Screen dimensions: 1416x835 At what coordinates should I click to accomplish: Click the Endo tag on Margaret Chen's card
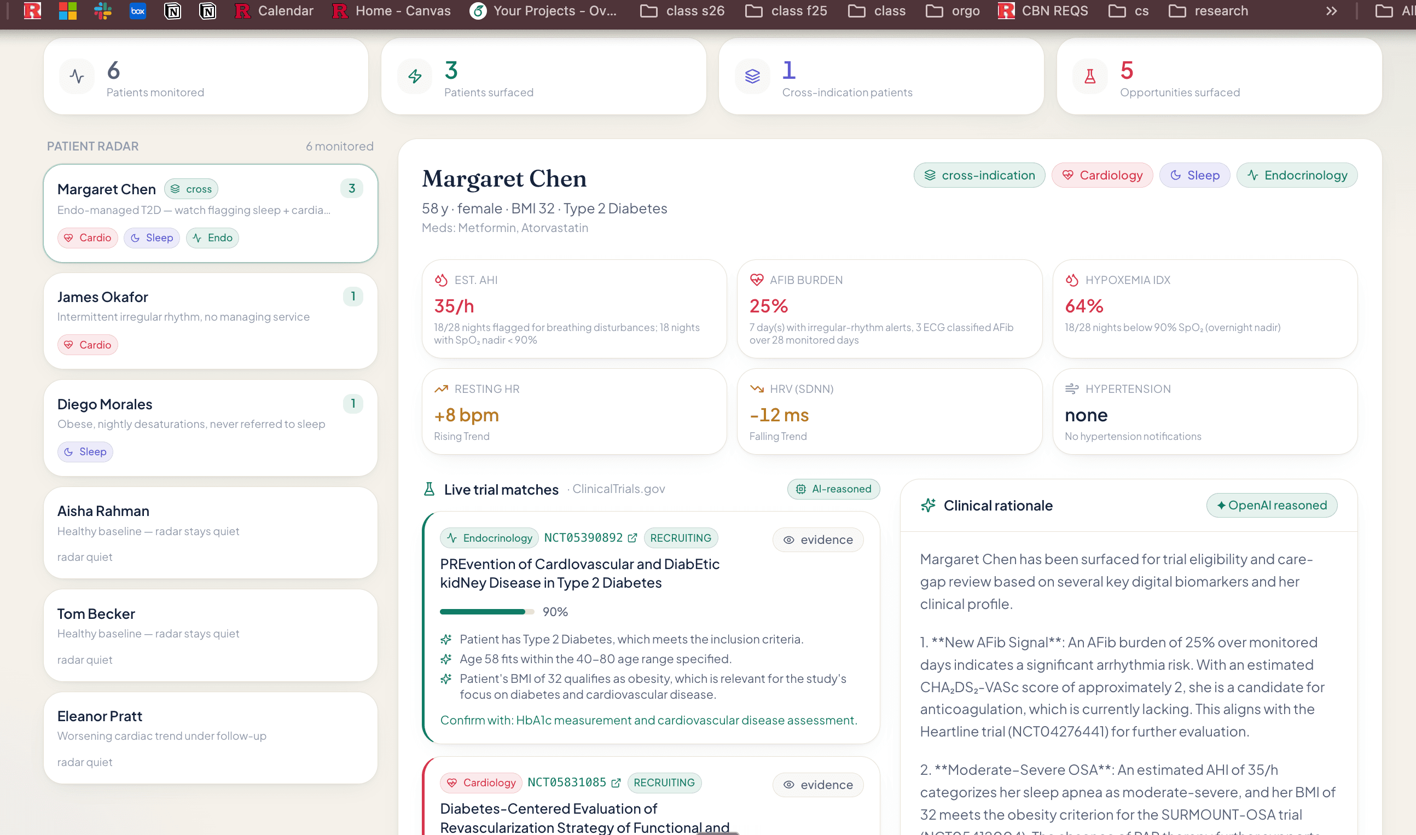[x=213, y=238]
